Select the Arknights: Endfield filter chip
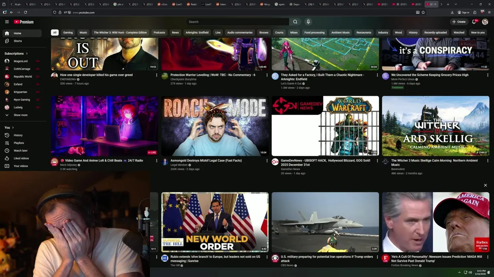Viewport: 494px width, 277px height. [197, 33]
